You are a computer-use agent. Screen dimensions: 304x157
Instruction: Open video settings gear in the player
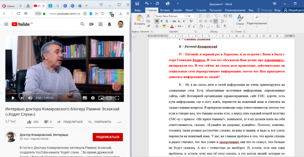tap(93, 98)
